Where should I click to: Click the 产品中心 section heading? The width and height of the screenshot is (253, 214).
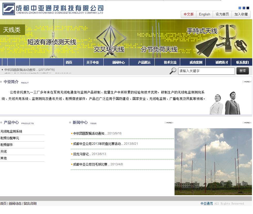click(x=11, y=122)
